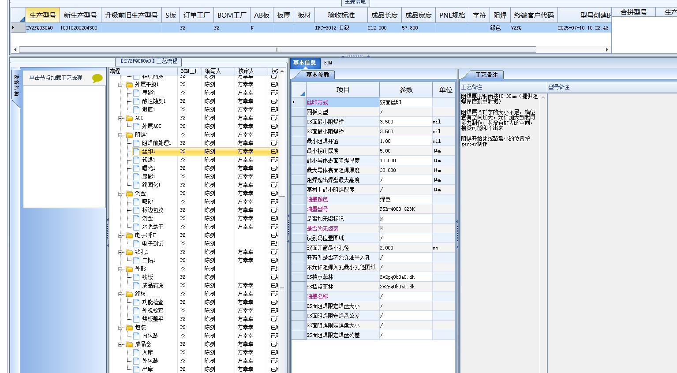Click the page icon beside 水洗烘干
Screen dimensions: 677x373
click(x=136, y=227)
